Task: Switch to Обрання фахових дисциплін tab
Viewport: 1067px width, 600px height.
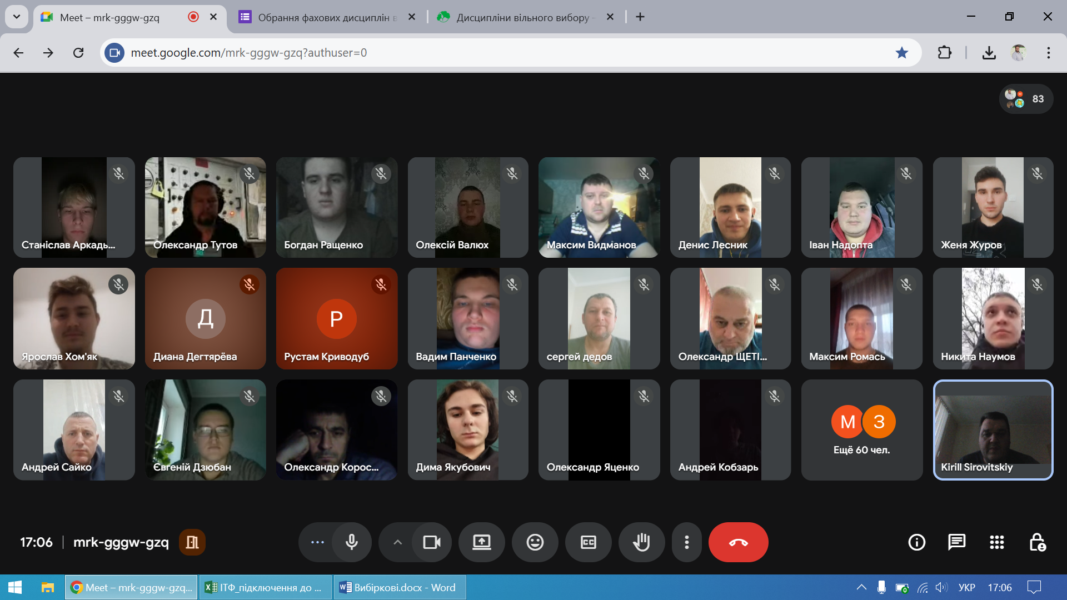Action: (x=323, y=17)
